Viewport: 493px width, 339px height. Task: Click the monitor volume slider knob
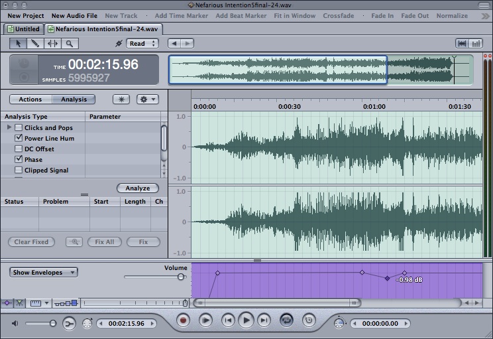point(53,323)
